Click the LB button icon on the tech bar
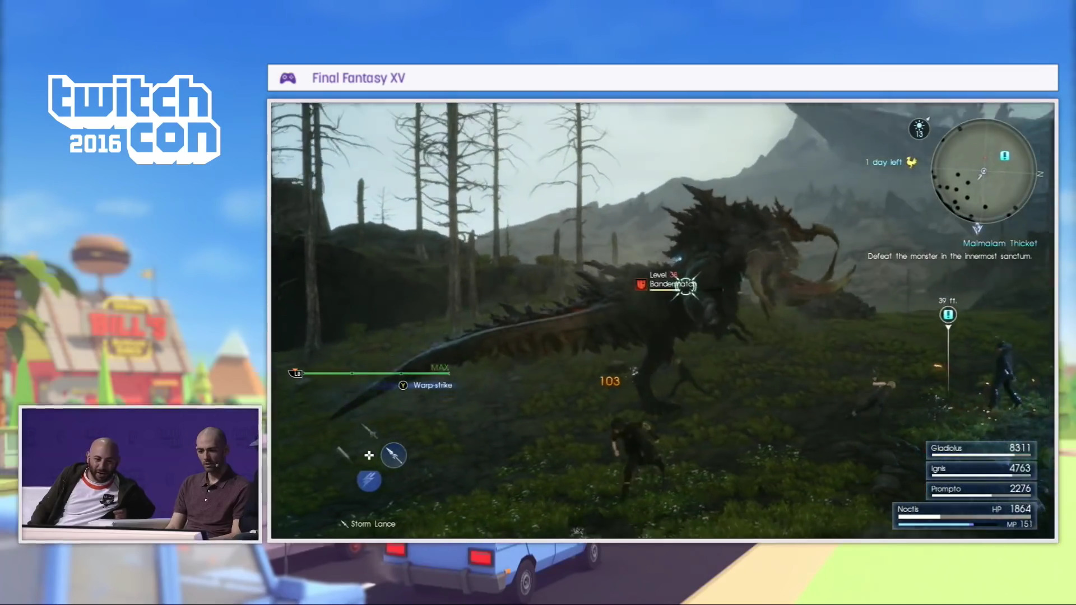 (x=295, y=373)
